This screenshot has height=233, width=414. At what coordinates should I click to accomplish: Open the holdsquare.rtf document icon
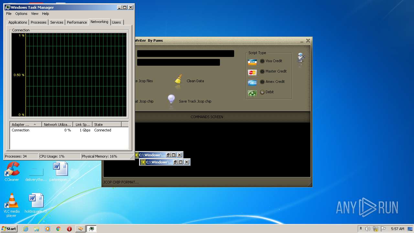pyautogui.click(x=36, y=204)
